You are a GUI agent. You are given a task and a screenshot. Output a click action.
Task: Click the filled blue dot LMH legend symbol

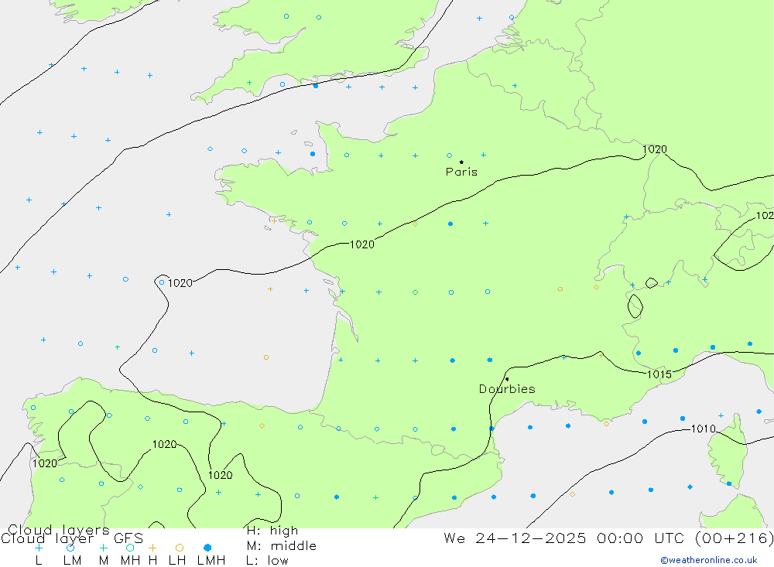click(207, 548)
